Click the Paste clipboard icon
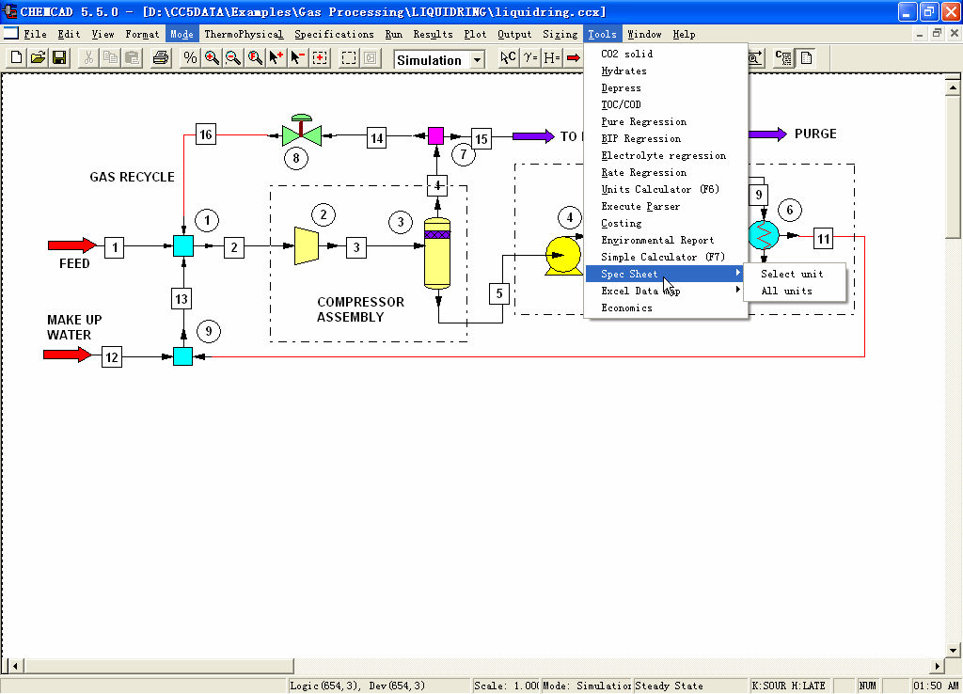The image size is (963, 694). click(132, 57)
